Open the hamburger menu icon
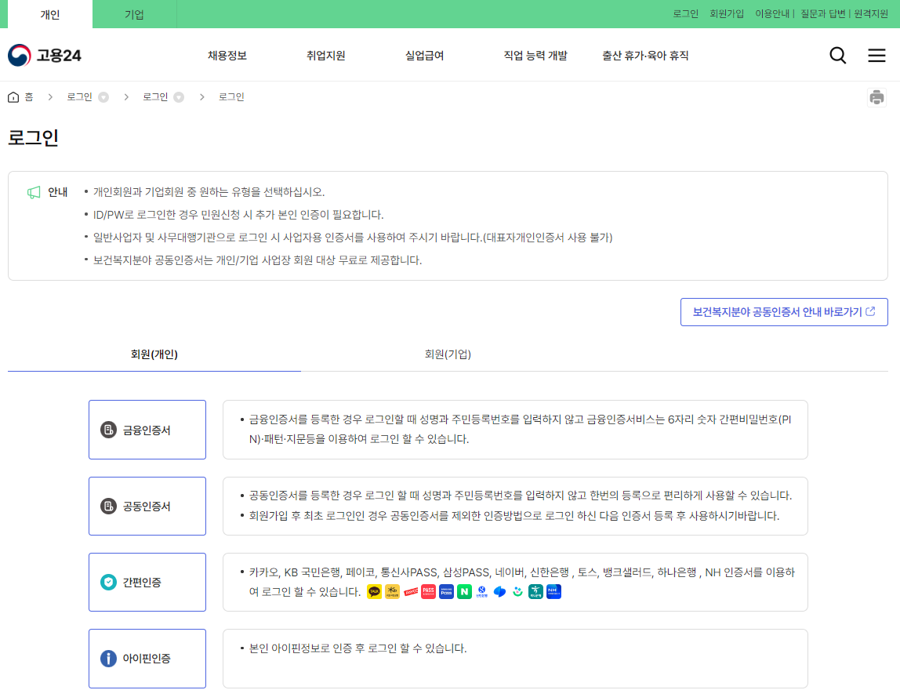The width and height of the screenshot is (900, 690). tap(876, 55)
